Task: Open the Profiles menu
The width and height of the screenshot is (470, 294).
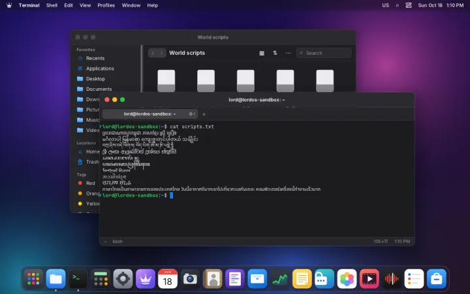Action: point(106,5)
